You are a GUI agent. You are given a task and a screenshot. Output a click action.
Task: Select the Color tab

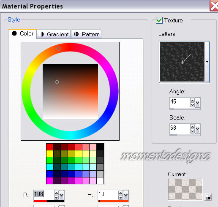click(x=22, y=34)
